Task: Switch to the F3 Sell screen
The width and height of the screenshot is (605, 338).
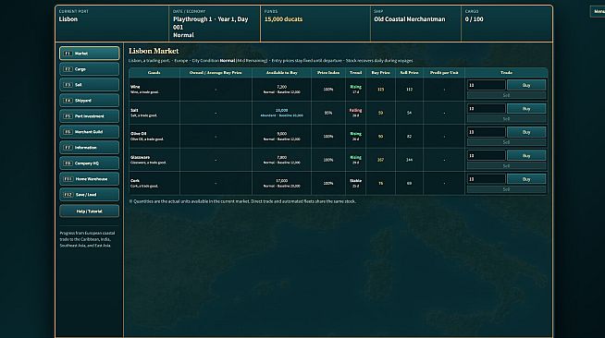Action: click(89, 85)
